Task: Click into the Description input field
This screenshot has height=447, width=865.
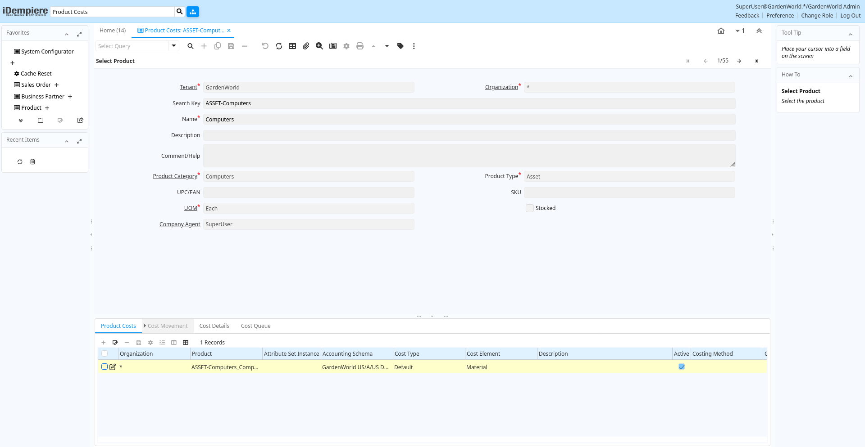Action: click(x=469, y=135)
